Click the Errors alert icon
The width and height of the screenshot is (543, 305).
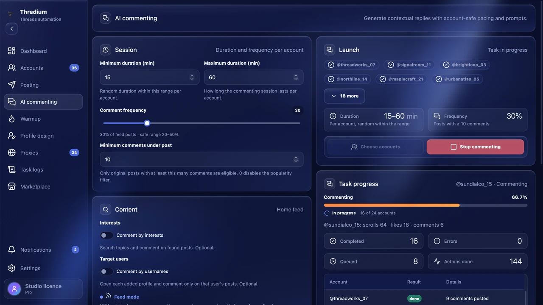pos(437,241)
